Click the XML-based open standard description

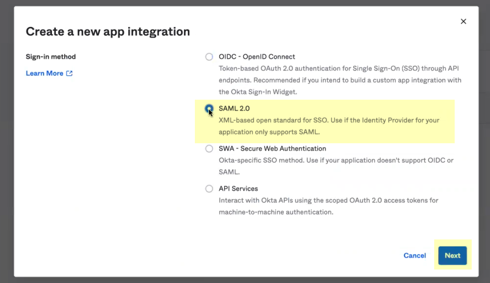point(329,126)
